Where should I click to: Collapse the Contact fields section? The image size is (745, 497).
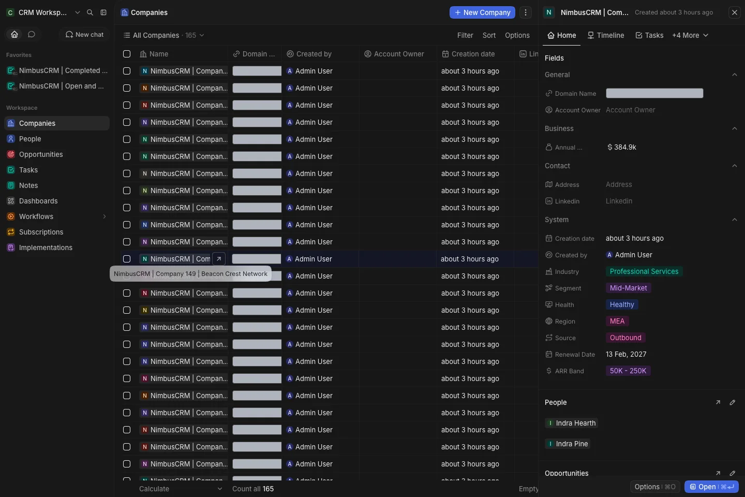(735, 166)
